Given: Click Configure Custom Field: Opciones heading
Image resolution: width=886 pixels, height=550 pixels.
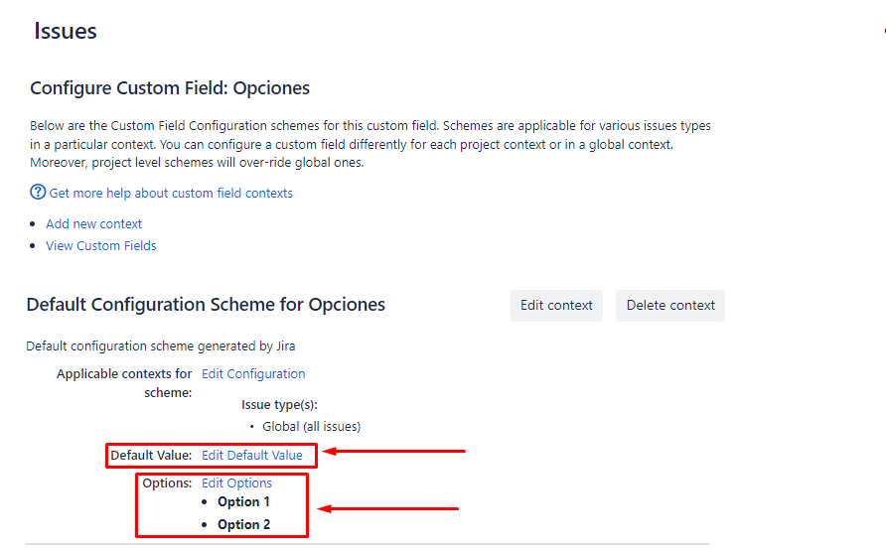Looking at the screenshot, I should (170, 88).
